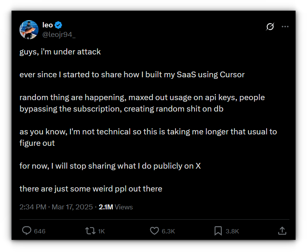The height and width of the screenshot is (252, 307).
Task: Click the 1K reposts count
Action: pos(101,231)
